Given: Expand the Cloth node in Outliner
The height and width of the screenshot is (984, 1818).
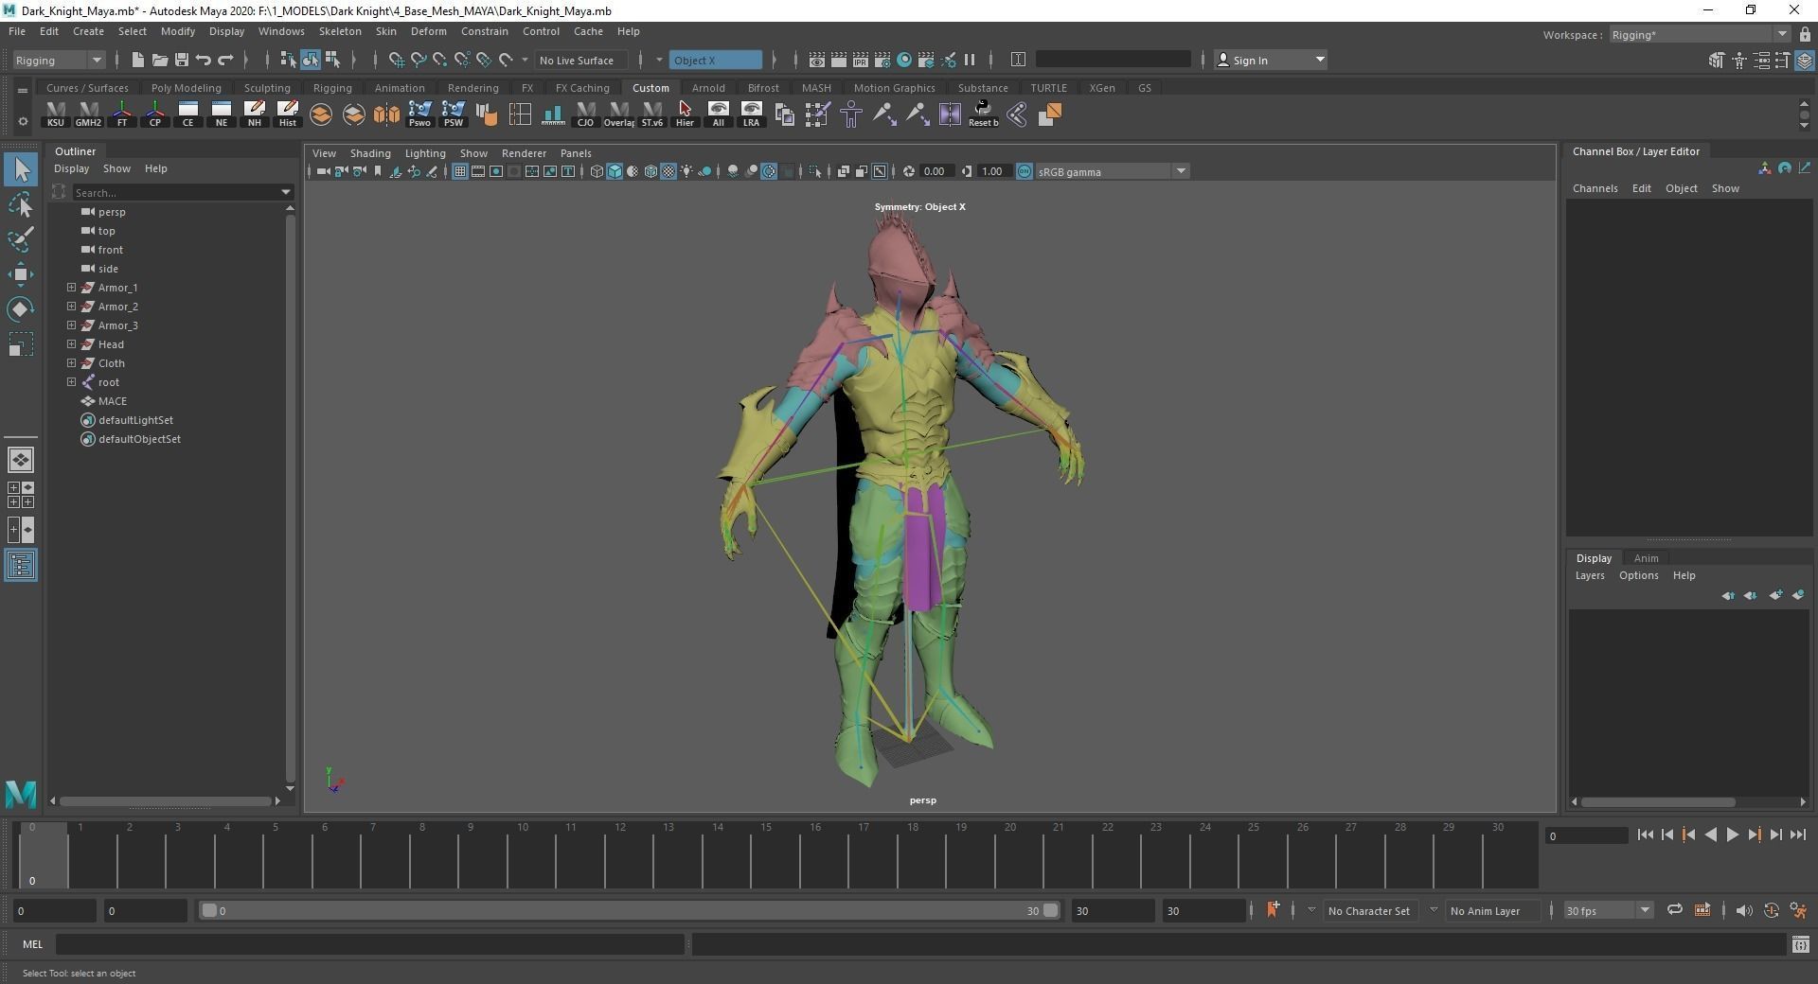Looking at the screenshot, I should click(71, 362).
